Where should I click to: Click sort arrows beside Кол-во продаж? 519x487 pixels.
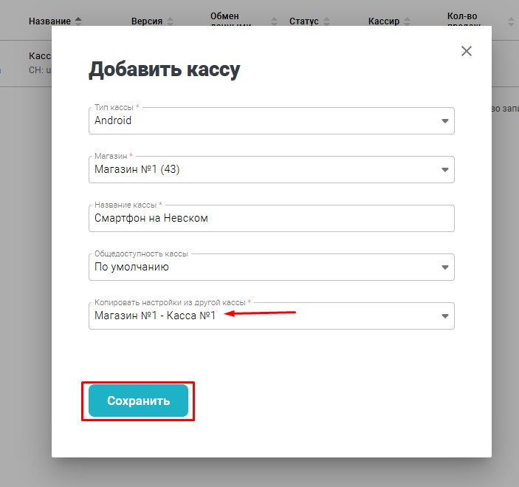click(x=510, y=21)
